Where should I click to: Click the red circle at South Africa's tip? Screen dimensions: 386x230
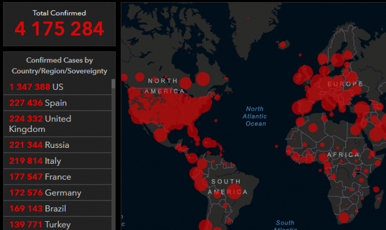[344, 218]
